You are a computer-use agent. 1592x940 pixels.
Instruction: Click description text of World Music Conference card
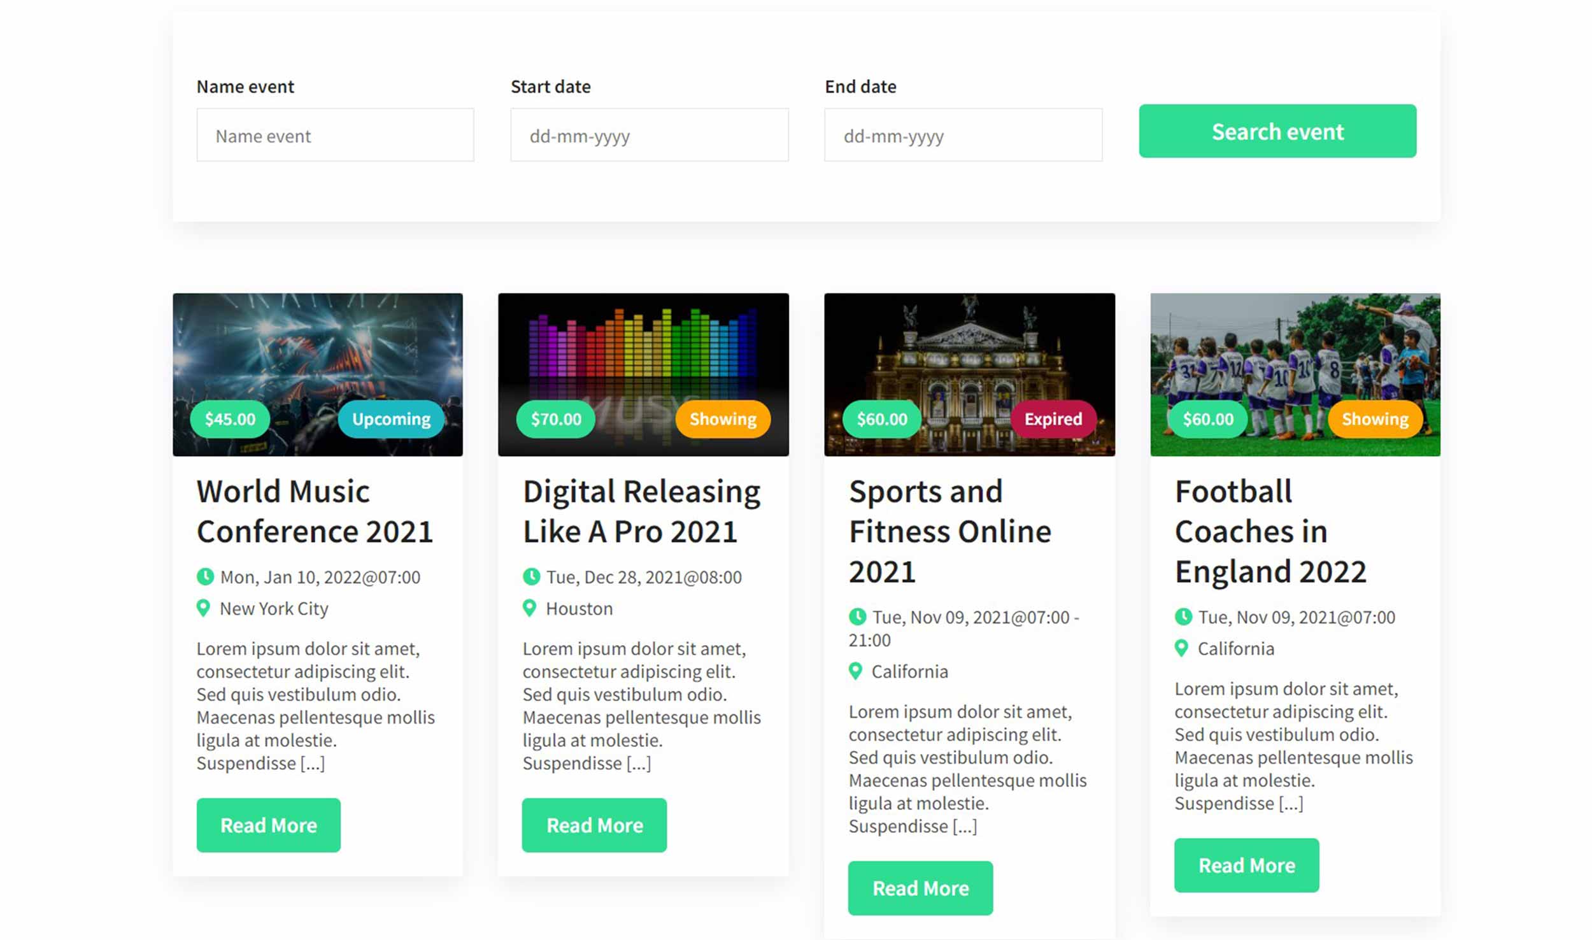point(316,706)
